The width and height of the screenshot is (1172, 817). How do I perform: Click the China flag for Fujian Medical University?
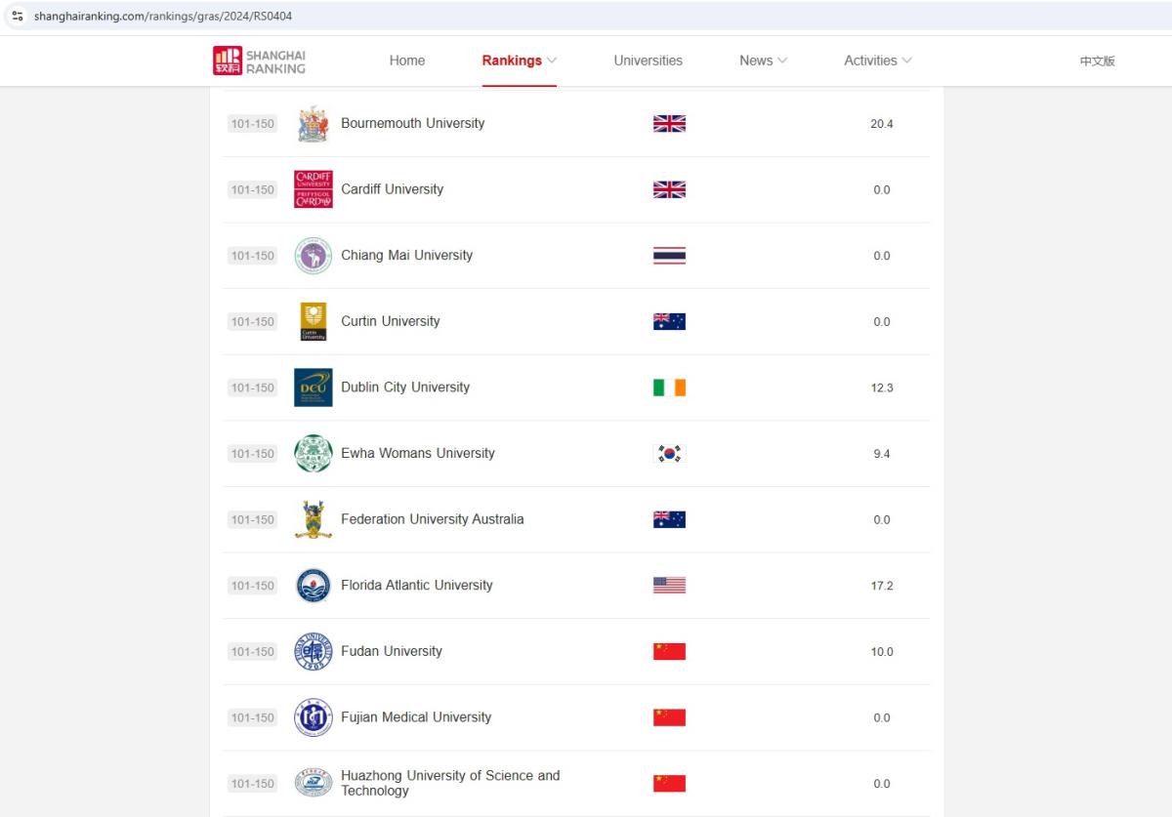(x=669, y=717)
